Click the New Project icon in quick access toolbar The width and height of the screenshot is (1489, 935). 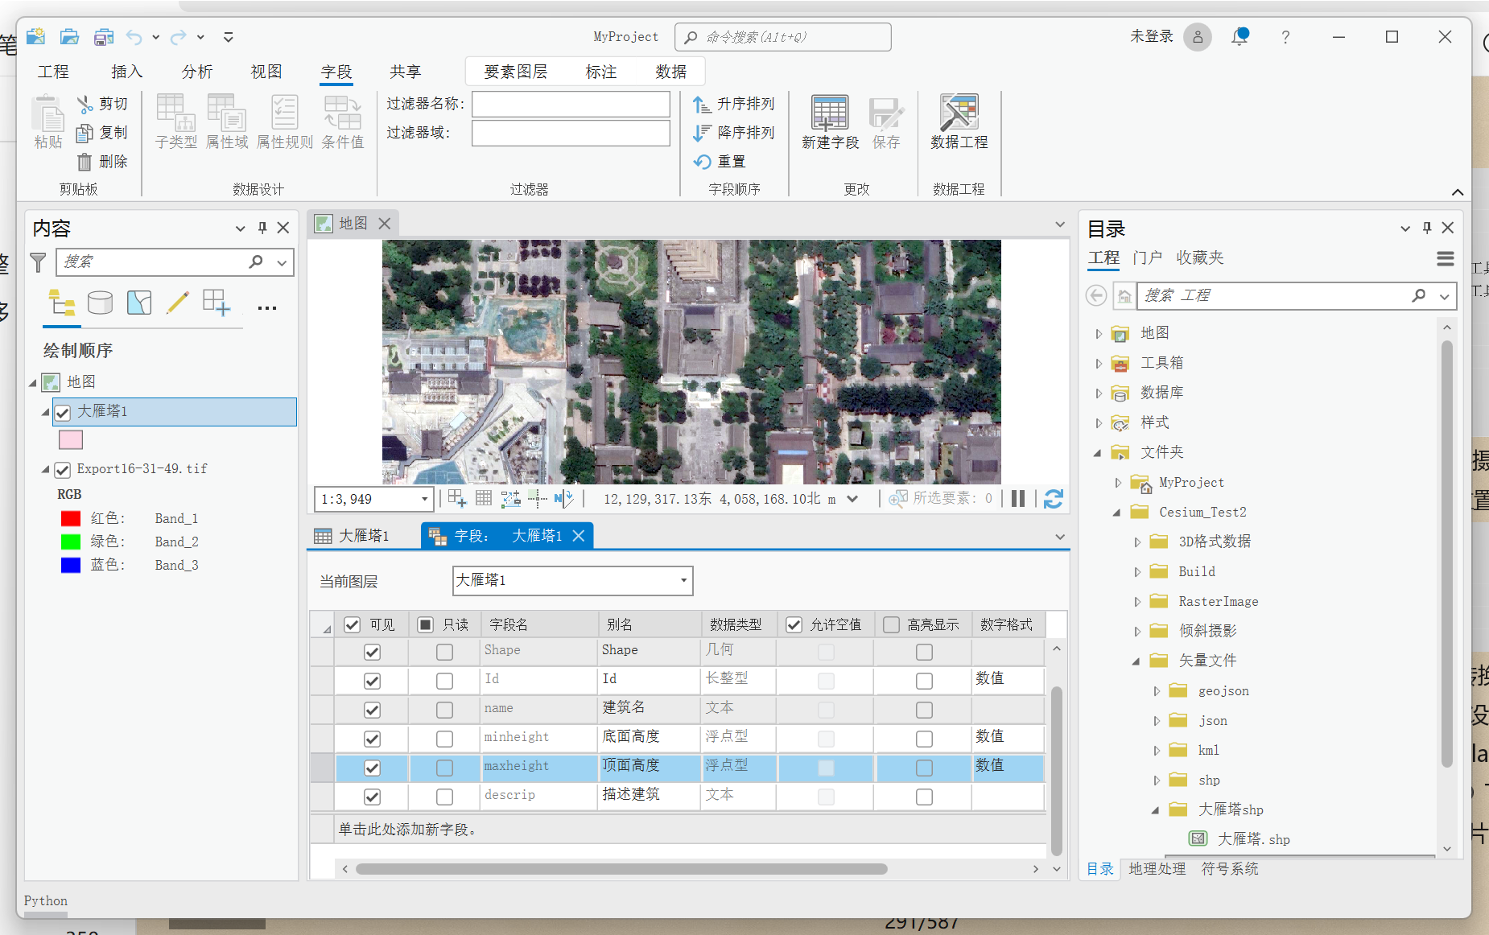(x=35, y=37)
